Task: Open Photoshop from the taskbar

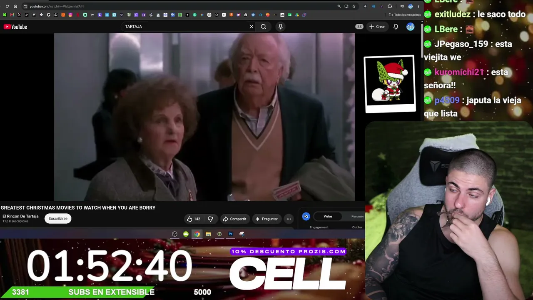Action: tap(231, 234)
